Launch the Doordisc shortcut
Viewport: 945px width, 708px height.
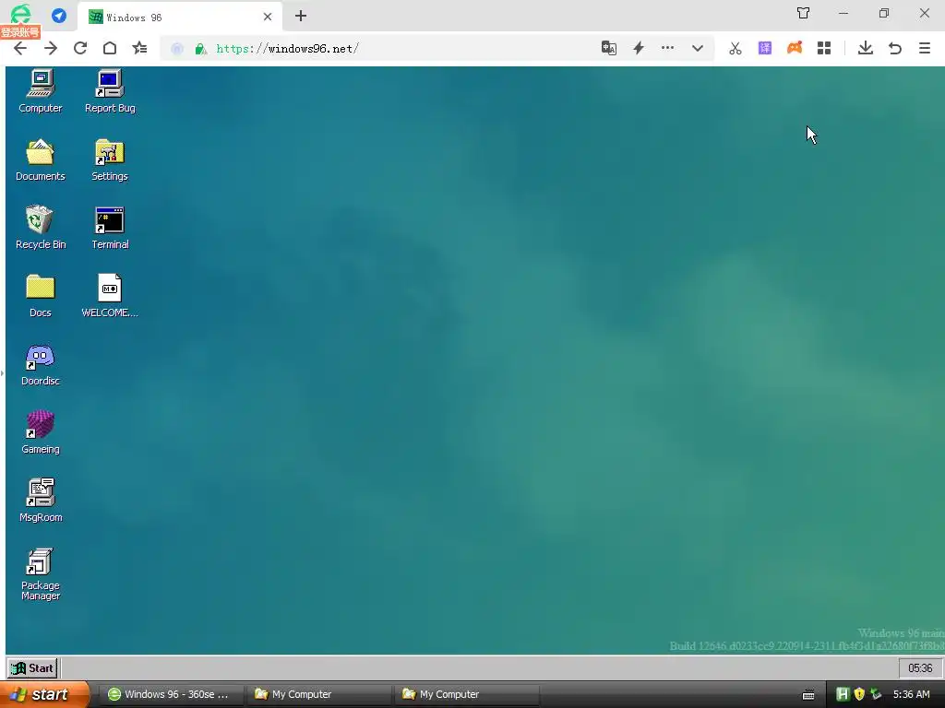tap(41, 364)
